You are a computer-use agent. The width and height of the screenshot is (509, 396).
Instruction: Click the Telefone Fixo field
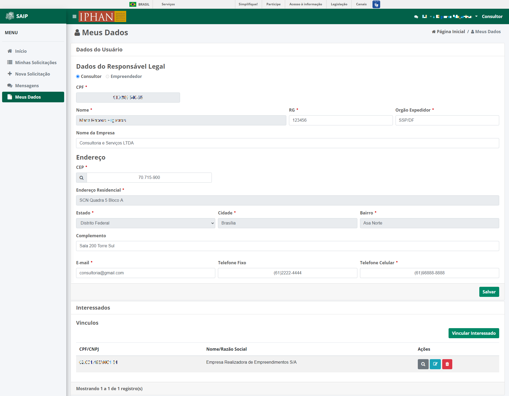click(287, 273)
